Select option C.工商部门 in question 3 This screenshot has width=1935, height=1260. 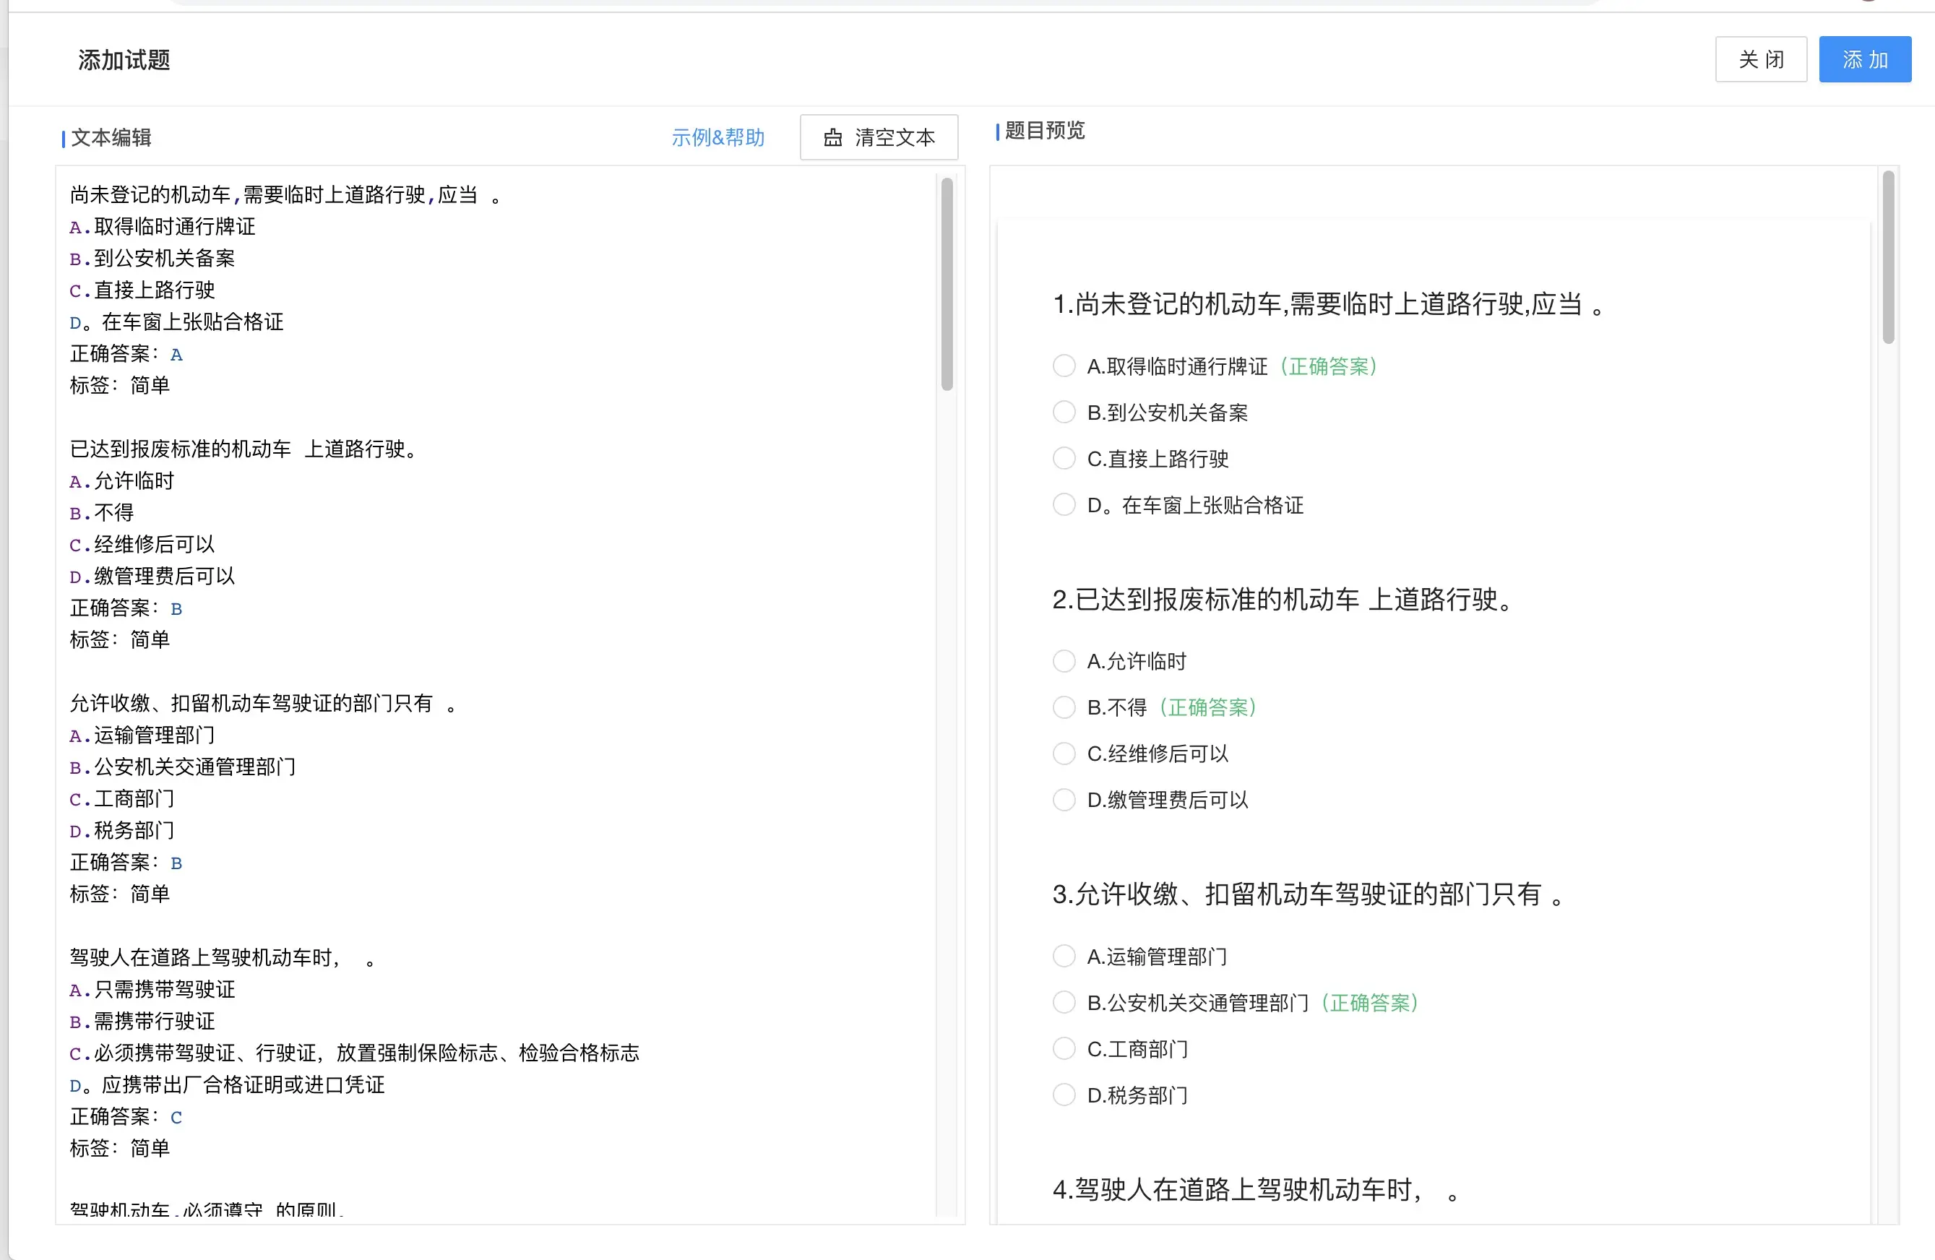[1064, 1048]
